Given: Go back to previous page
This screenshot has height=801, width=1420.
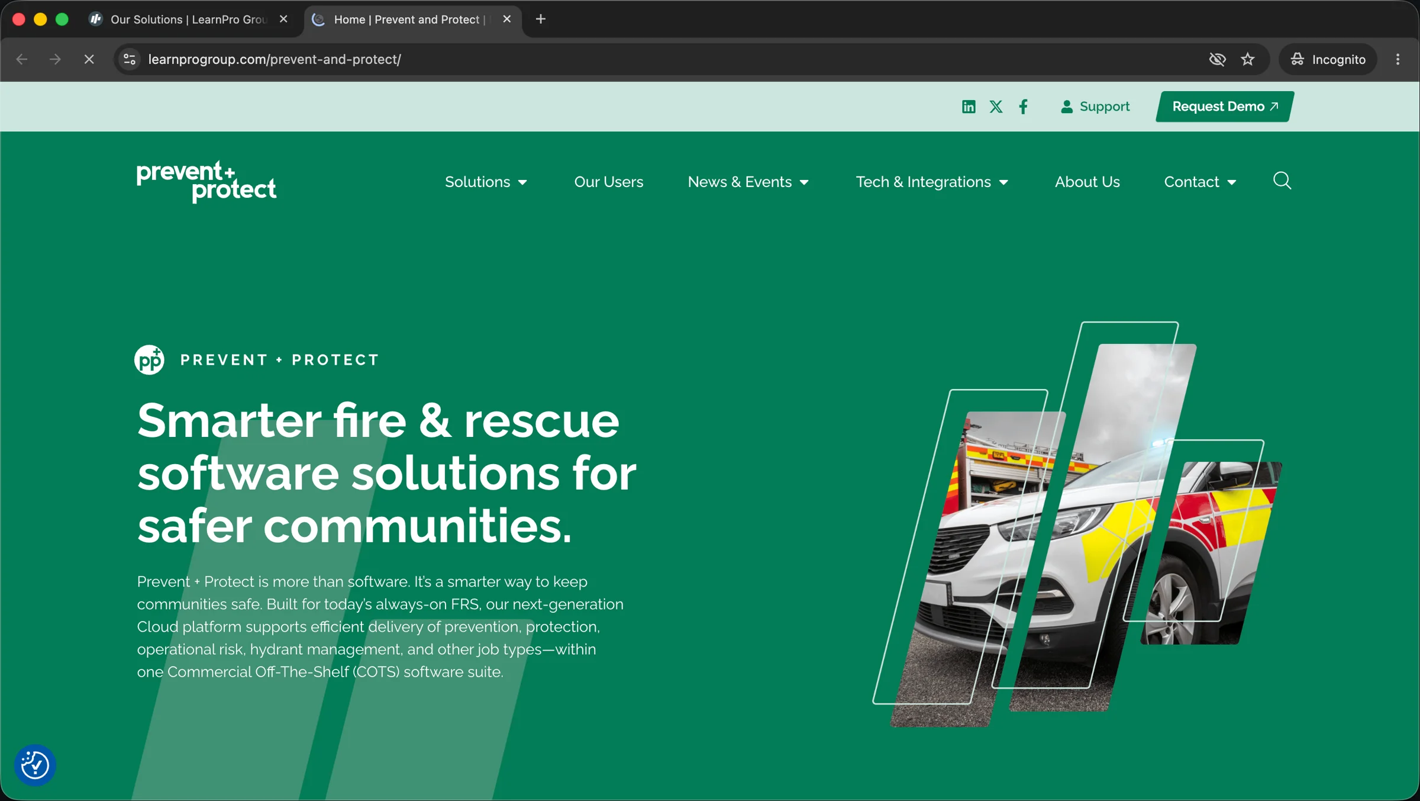Looking at the screenshot, I should [x=22, y=59].
